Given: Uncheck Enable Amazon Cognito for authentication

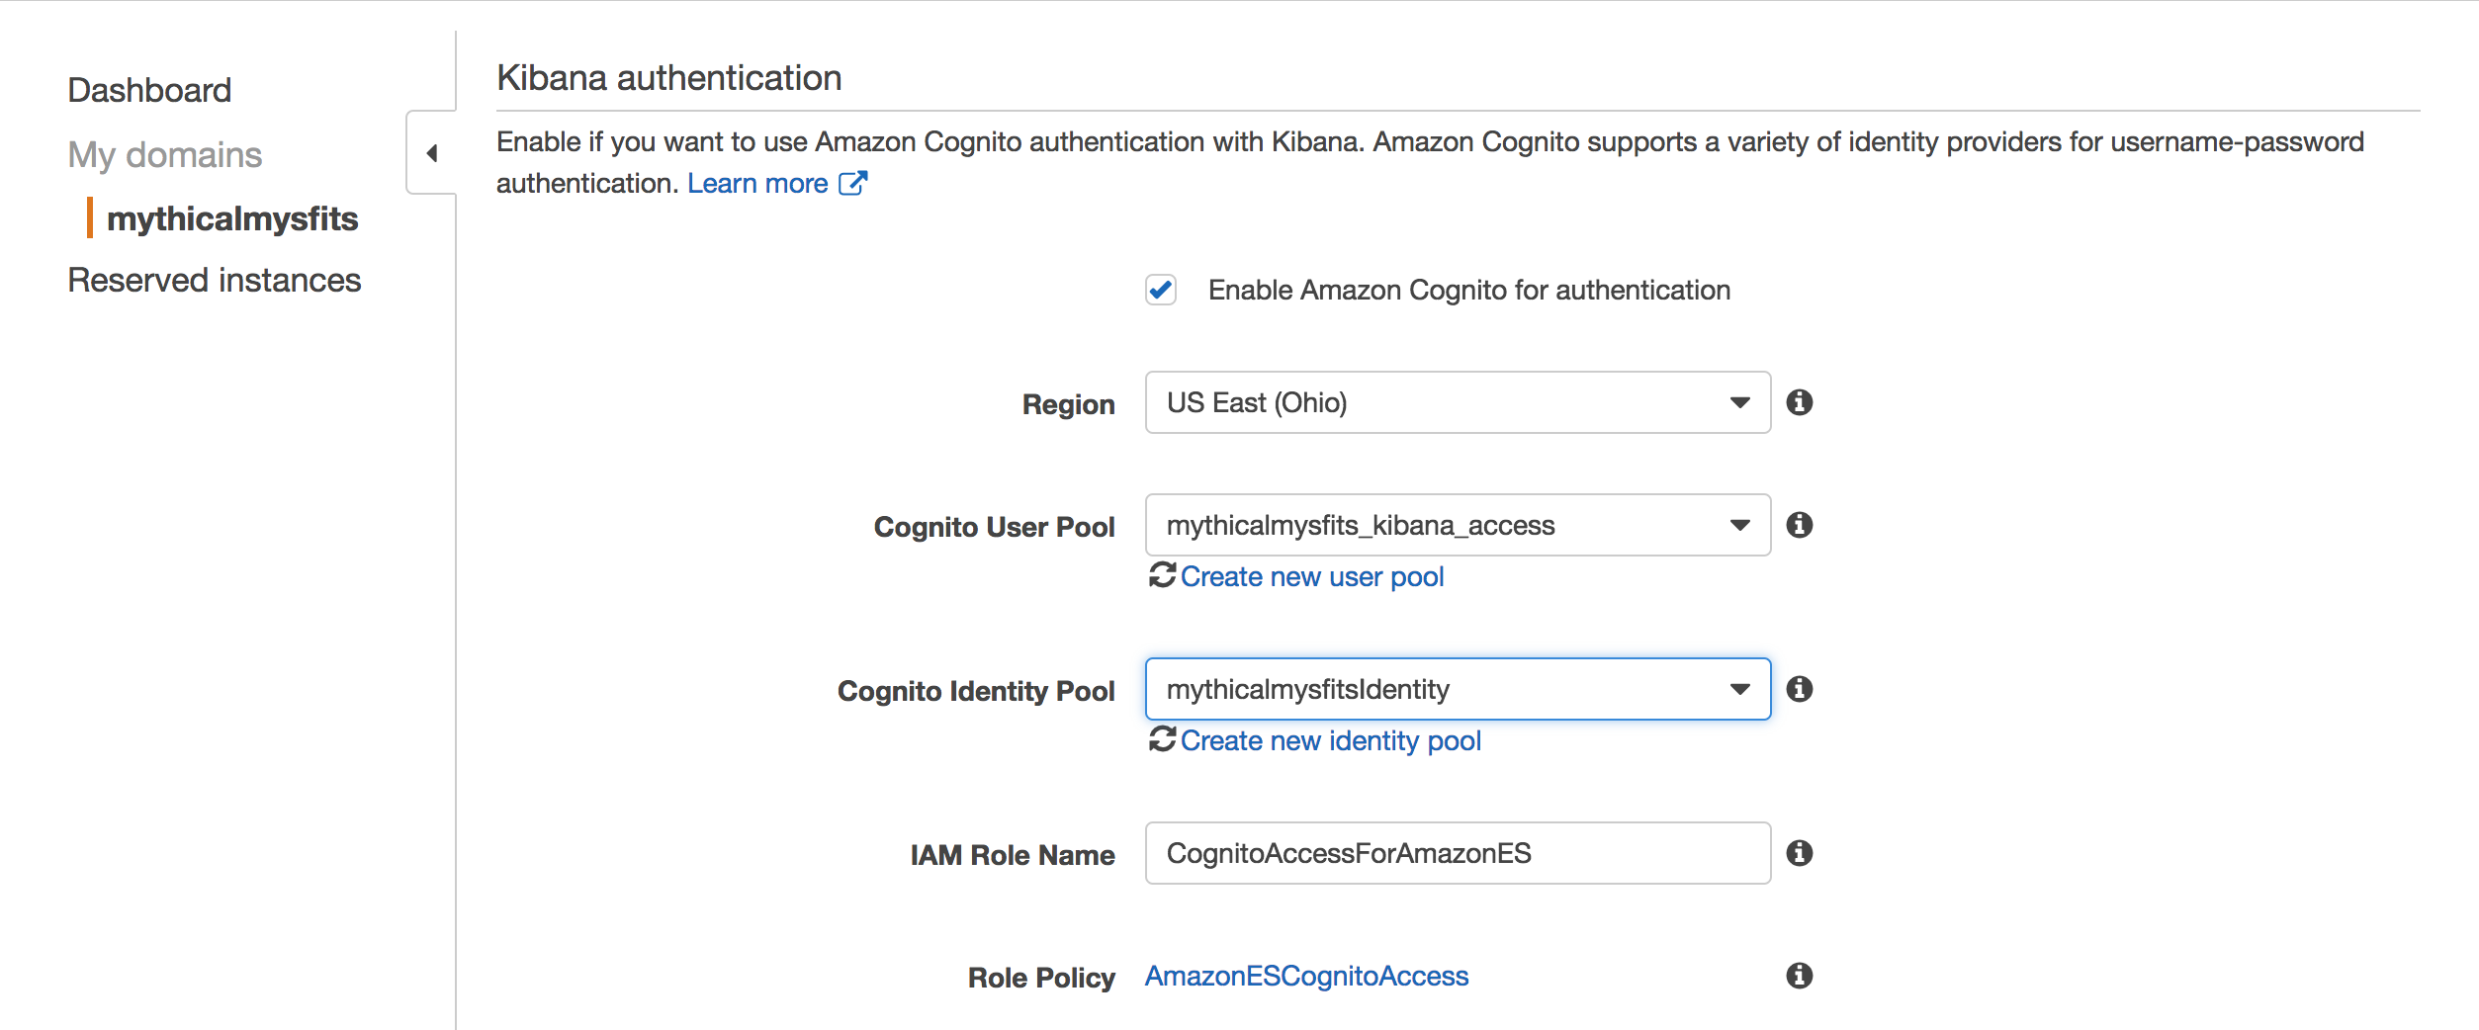Looking at the screenshot, I should [x=1161, y=290].
